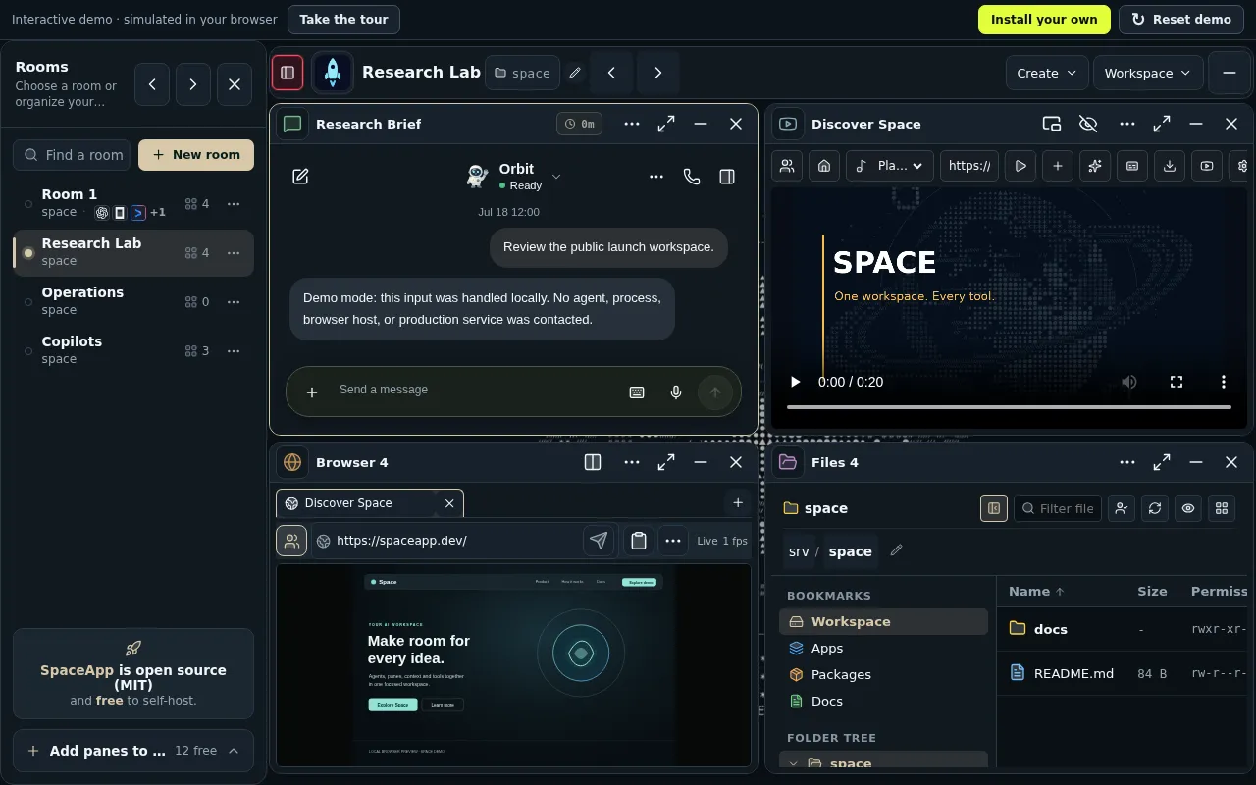Screen dimensions: 1256x785
Task: Switch to the Discover Space browser tab
Action: tap(359, 503)
